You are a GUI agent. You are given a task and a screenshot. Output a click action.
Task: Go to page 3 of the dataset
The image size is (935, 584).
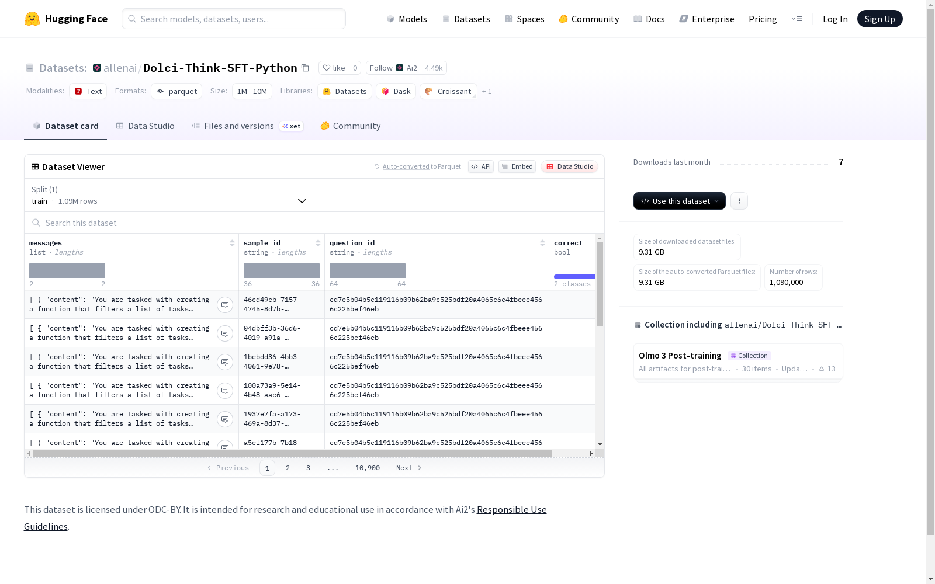[308, 468]
